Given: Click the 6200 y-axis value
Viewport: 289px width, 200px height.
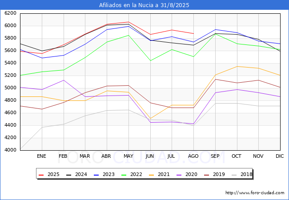Looking at the screenshot, I should [x=11, y=13].
